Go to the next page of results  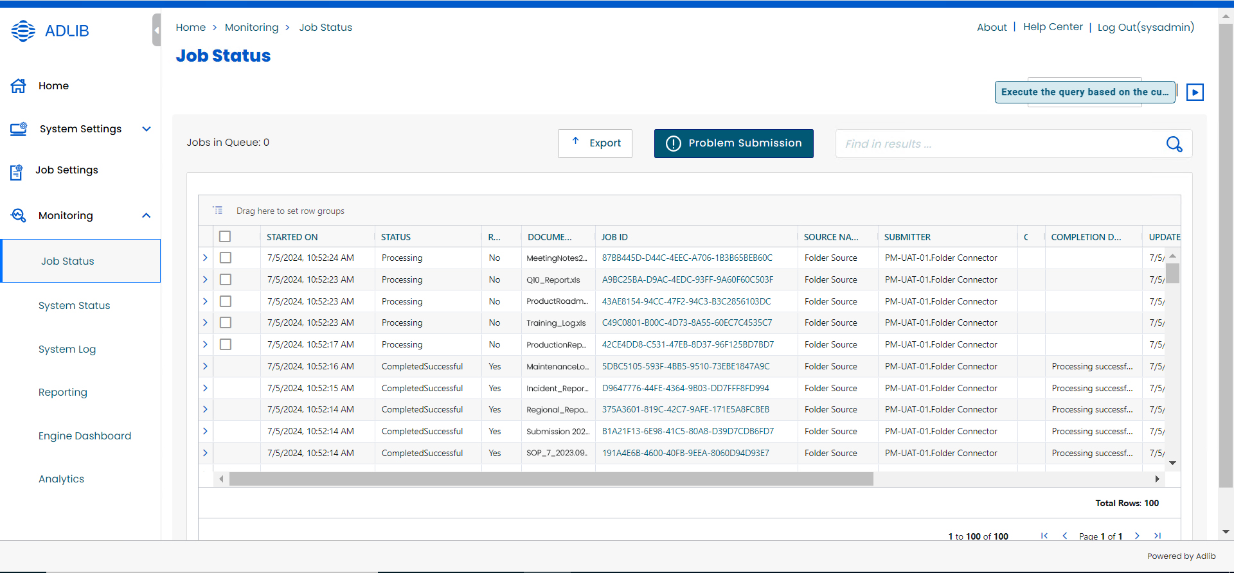tap(1137, 536)
